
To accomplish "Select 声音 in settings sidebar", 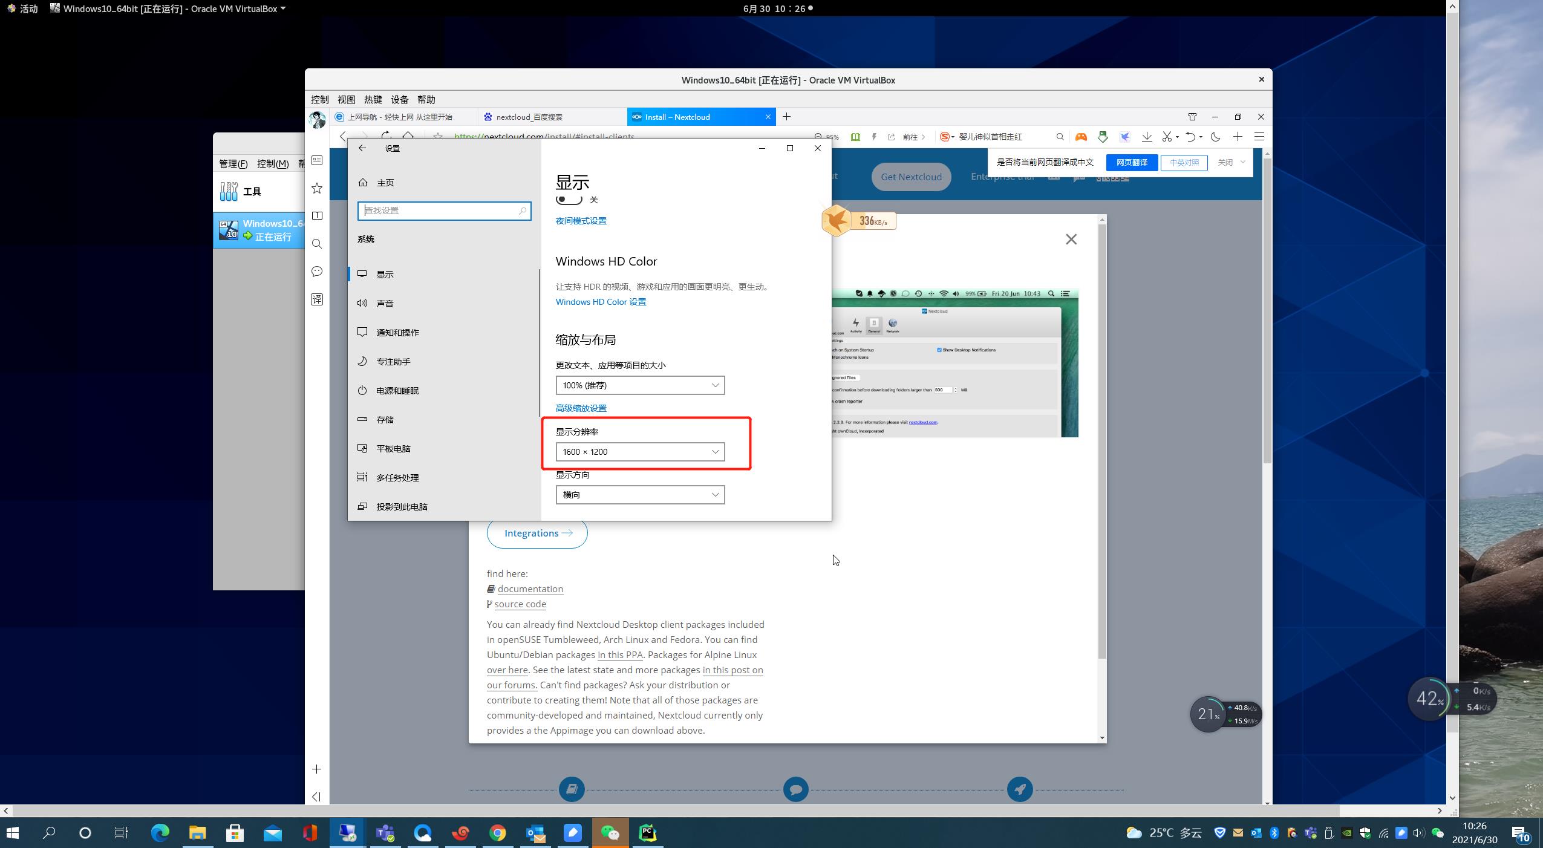I will (x=443, y=304).
